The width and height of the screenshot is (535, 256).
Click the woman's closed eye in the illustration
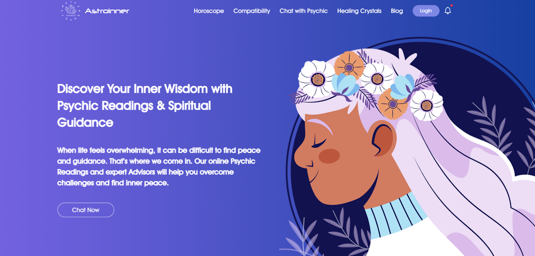pos(319,143)
